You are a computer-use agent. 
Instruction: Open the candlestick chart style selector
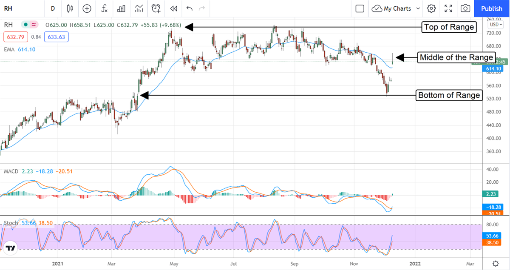(70, 9)
